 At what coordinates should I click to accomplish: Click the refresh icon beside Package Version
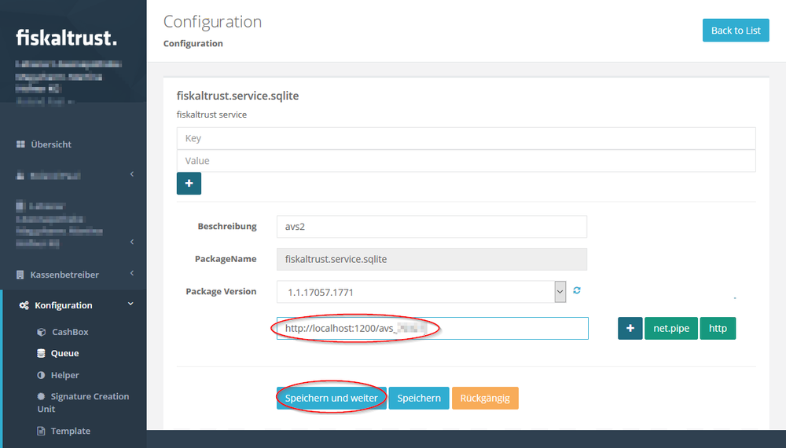[577, 291]
